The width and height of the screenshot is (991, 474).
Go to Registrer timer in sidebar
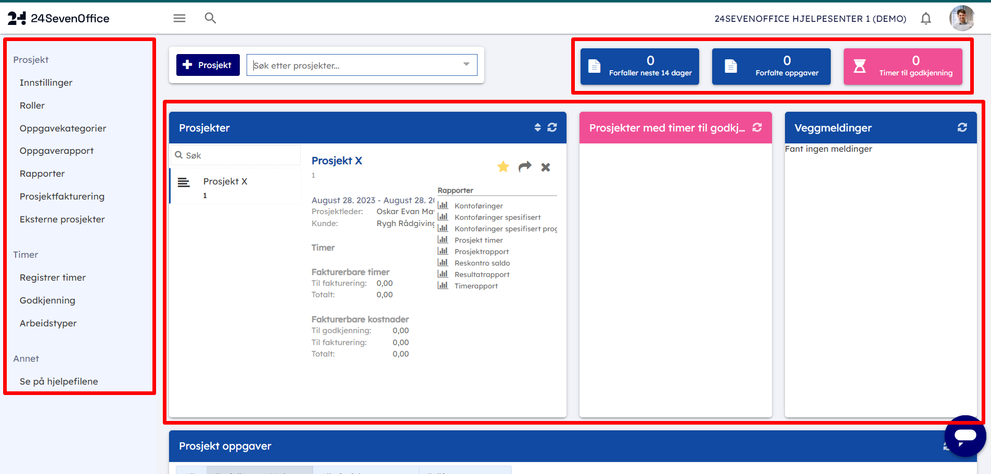click(x=53, y=278)
